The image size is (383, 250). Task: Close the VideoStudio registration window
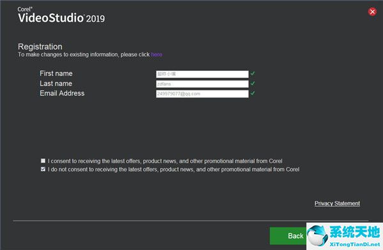point(372,11)
